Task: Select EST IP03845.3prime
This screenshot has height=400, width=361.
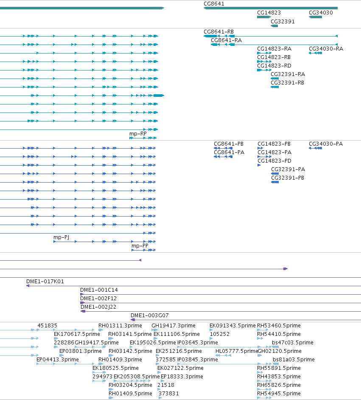Action: [197, 360]
